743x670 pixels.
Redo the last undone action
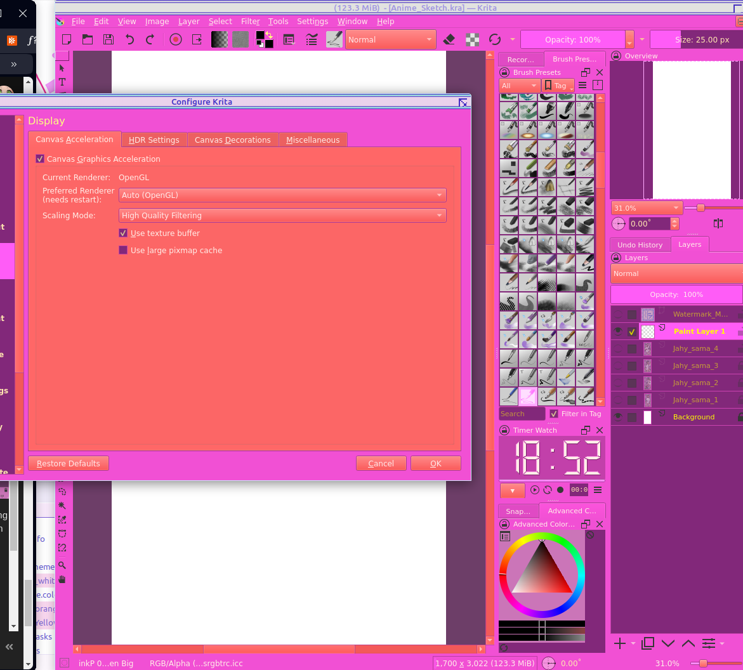coord(150,40)
